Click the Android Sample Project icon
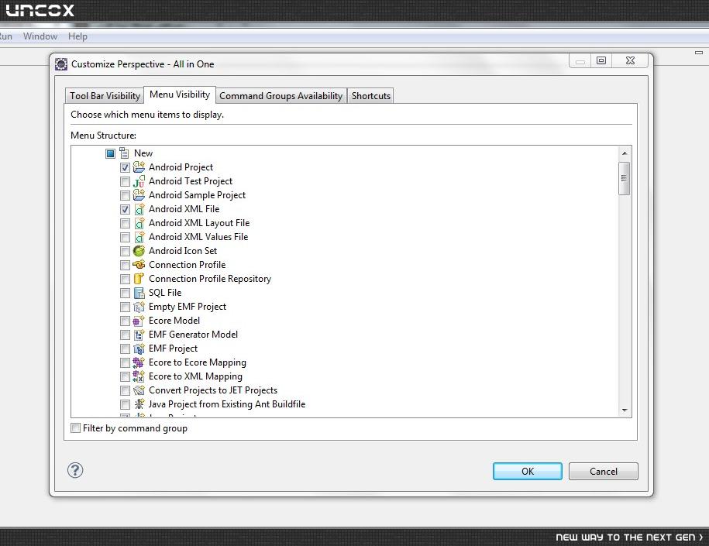Screen dimensions: 709x546 point(139,195)
